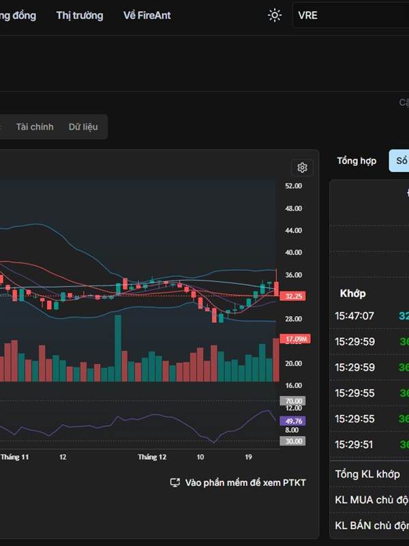The width and height of the screenshot is (409, 546).
Task: Open the Thị trường menu
Action: (80, 15)
